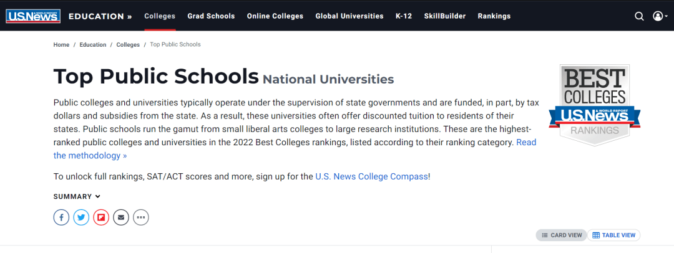
Task: Go to Online Colleges in navigation
Action: click(275, 16)
